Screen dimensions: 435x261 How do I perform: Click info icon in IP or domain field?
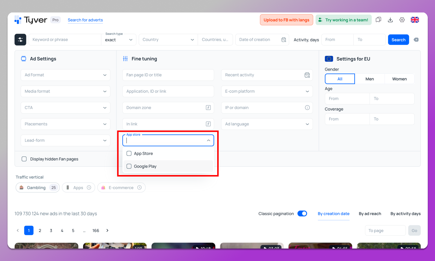click(x=307, y=108)
